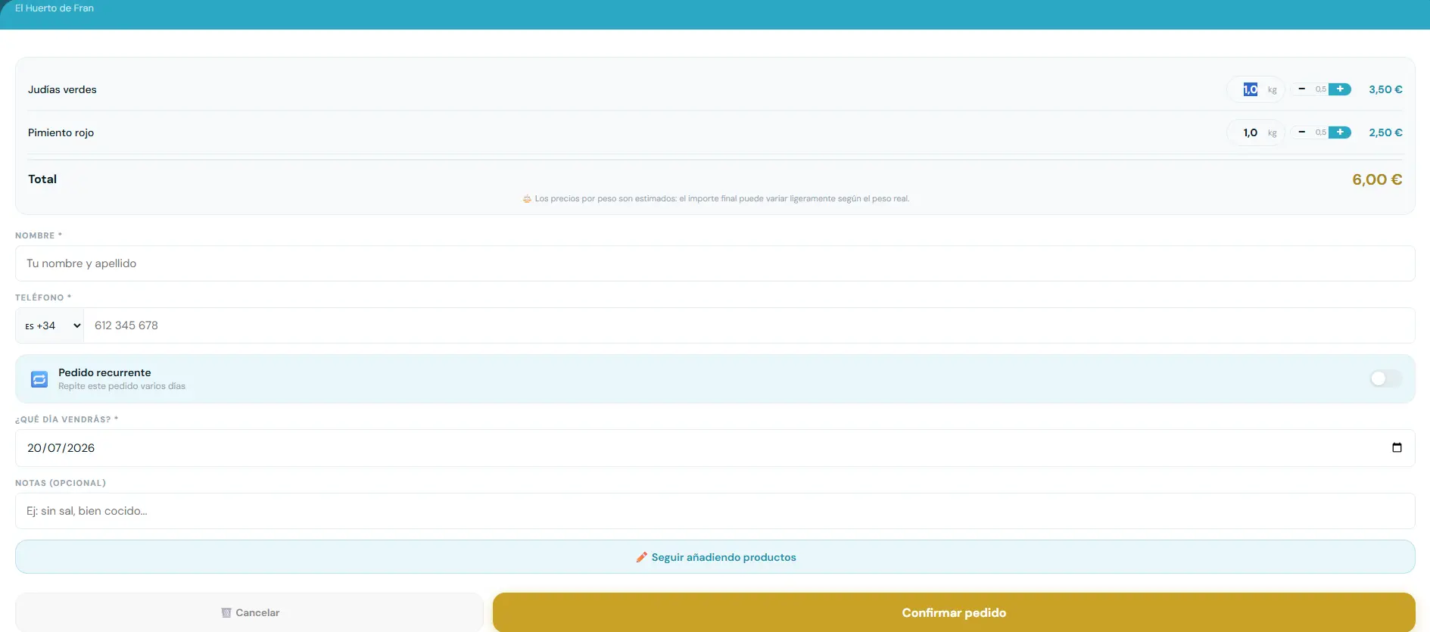Click the Pedido recurrente repeat icon
Image resolution: width=1430 pixels, height=632 pixels.
point(39,379)
